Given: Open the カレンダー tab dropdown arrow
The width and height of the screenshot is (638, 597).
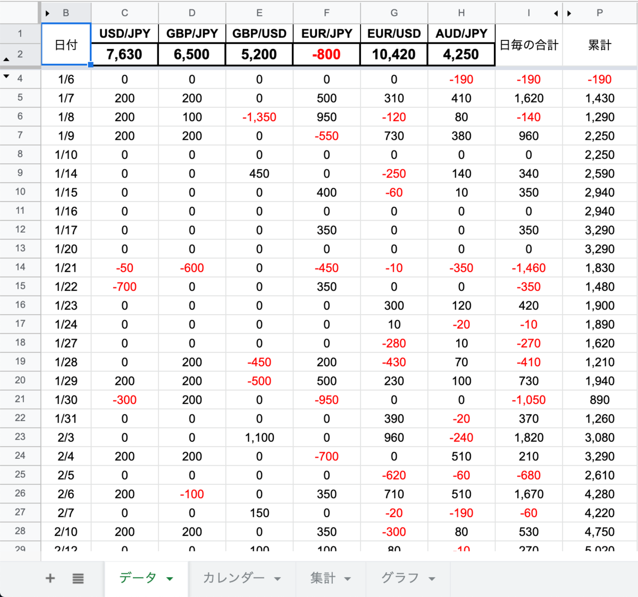Looking at the screenshot, I should click(x=278, y=579).
